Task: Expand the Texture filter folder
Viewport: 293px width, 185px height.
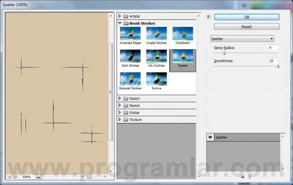Action: tap(120, 119)
